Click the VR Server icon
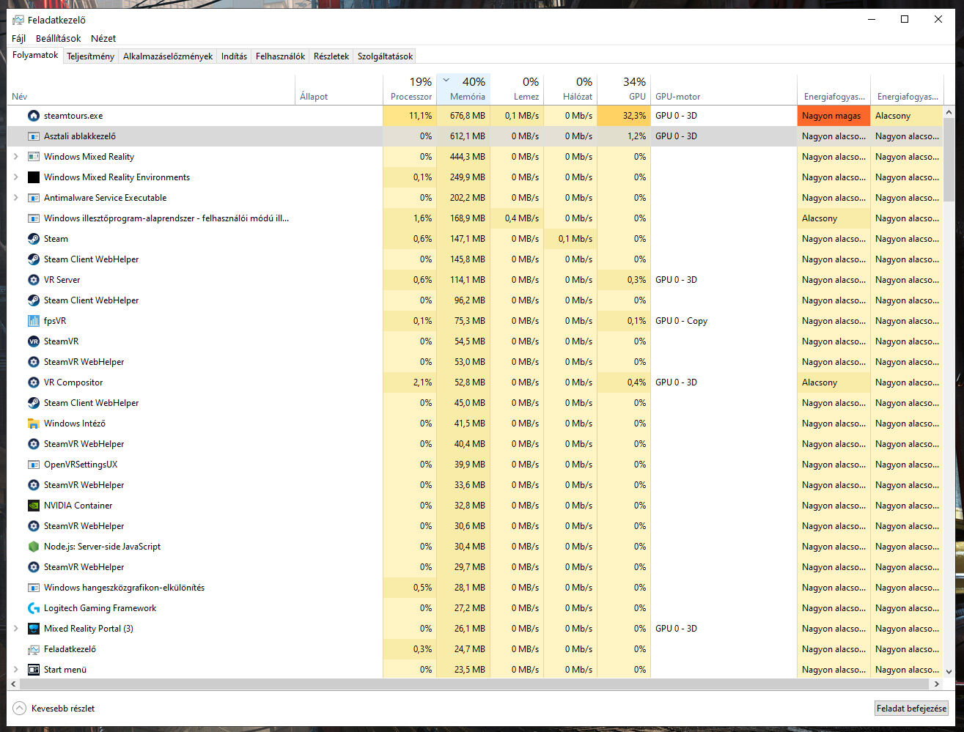Screen dimensions: 964x732 tap(33, 280)
